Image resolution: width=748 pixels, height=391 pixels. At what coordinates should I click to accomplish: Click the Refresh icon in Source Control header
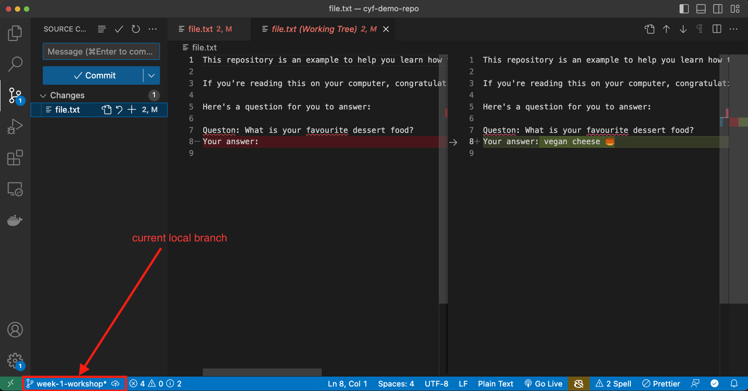pyautogui.click(x=136, y=29)
